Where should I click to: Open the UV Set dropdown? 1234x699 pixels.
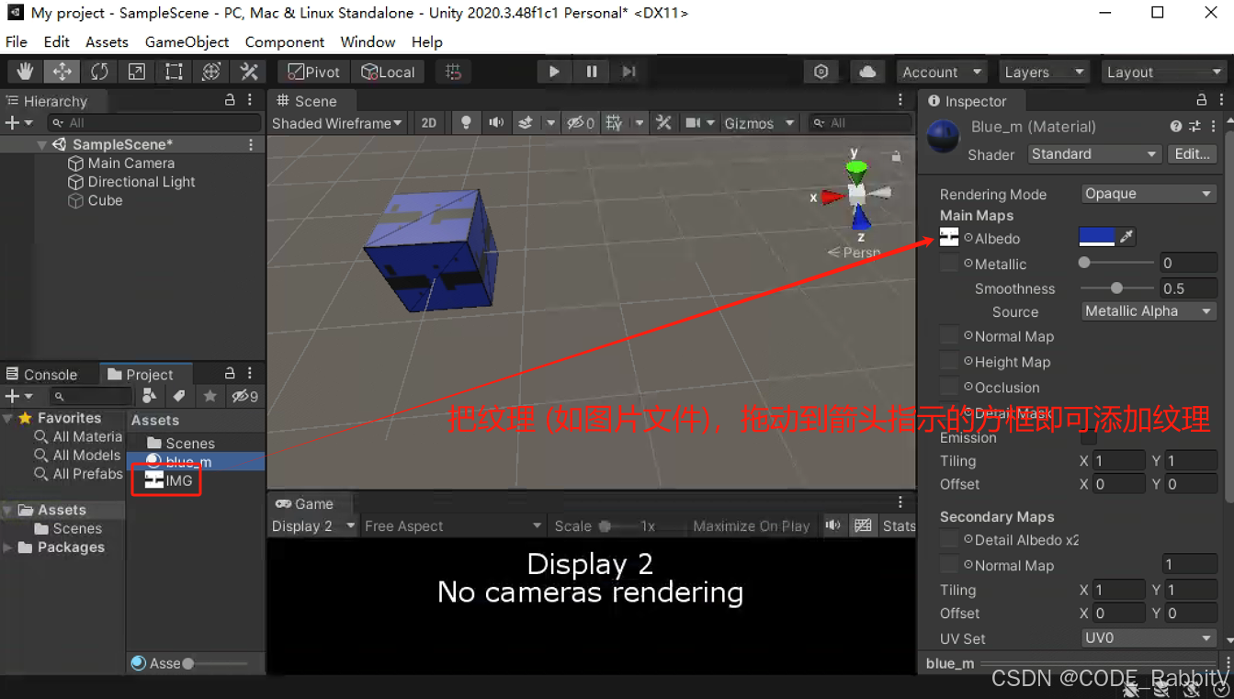pyautogui.click(x=1149, y=638)
